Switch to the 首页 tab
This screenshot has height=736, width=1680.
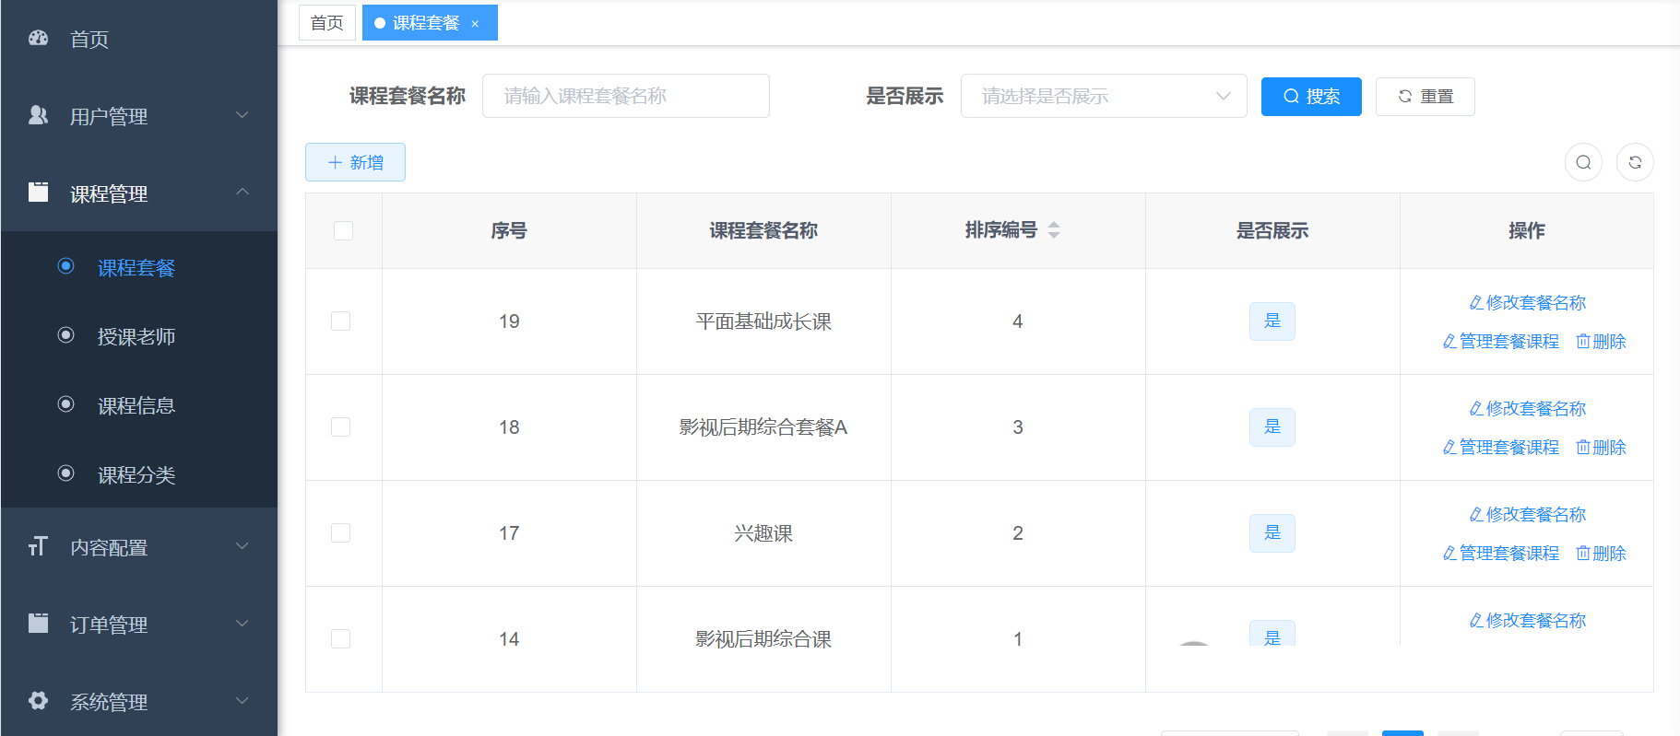pos(326,23)
